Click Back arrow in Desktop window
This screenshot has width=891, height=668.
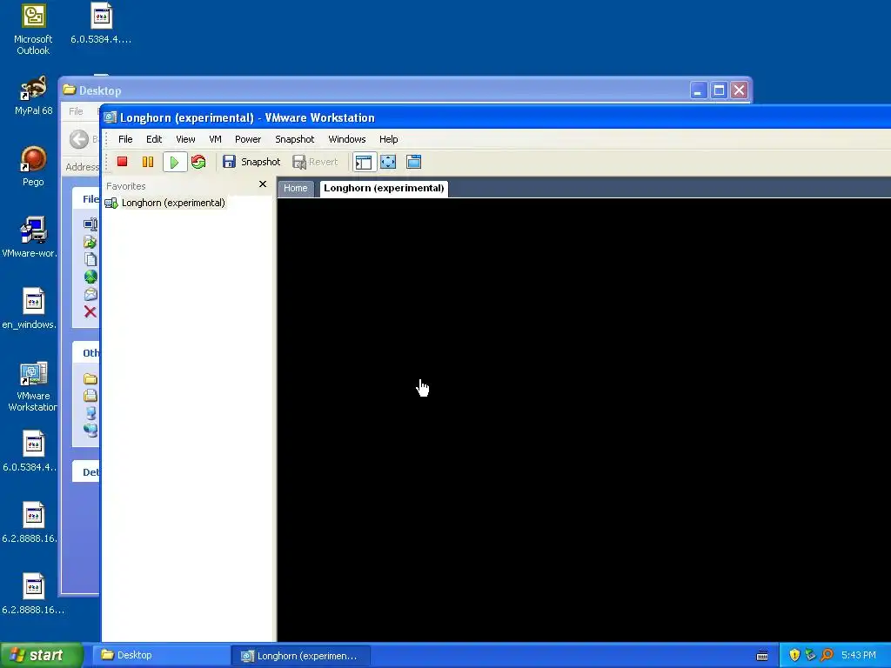79,139
